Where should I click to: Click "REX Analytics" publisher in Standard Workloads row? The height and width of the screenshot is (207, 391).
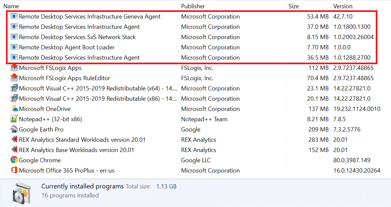coord(199,139)
